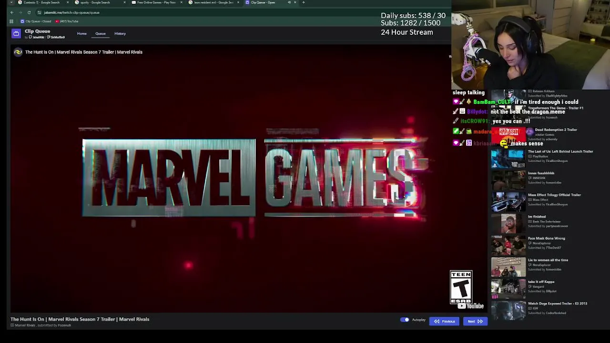This screenshot has height=343, width=610.
Task: Mute the Clip Queue tab audio icon
Action: click(289, 2)
